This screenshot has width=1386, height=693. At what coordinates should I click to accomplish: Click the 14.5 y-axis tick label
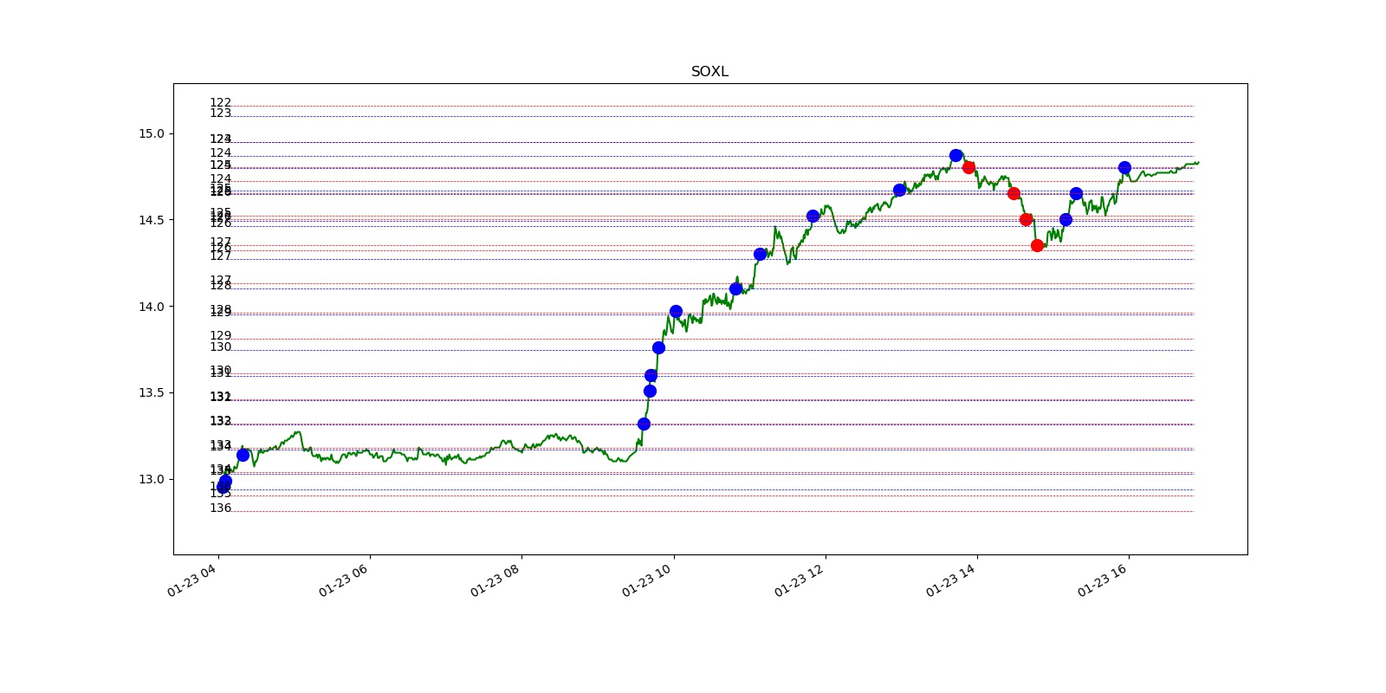151,220
